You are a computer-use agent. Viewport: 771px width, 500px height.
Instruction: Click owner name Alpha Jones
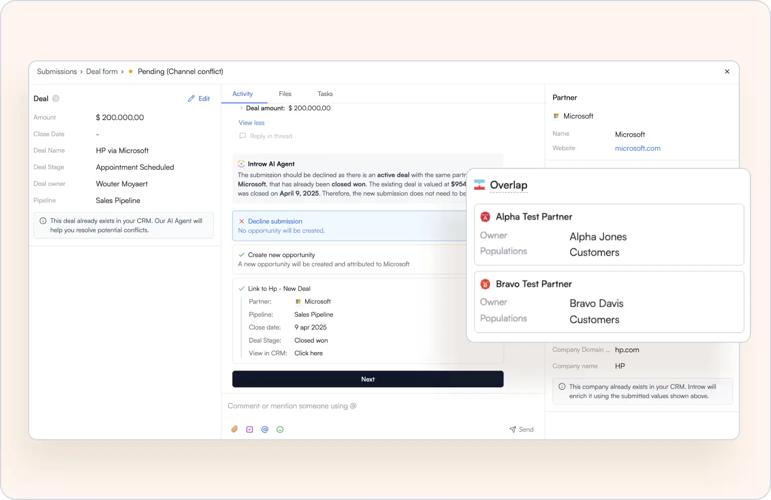598,237
